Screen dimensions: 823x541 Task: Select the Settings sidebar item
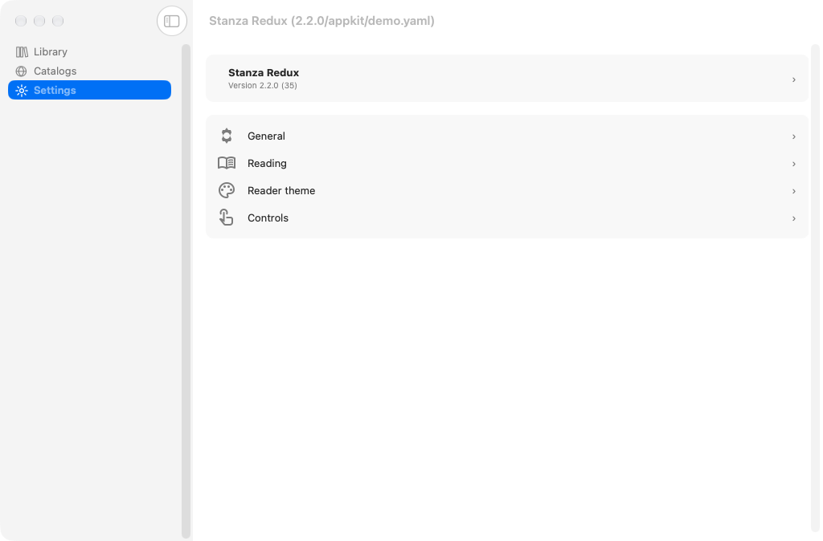pos(90,90)
